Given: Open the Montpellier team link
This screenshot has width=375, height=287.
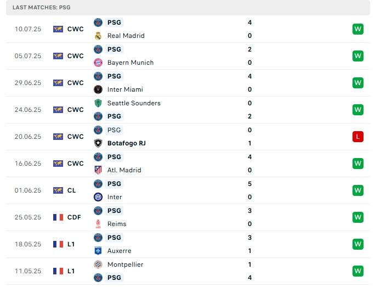Looking at the screenshot, I should pyautogui.click(x=126, y=265).
